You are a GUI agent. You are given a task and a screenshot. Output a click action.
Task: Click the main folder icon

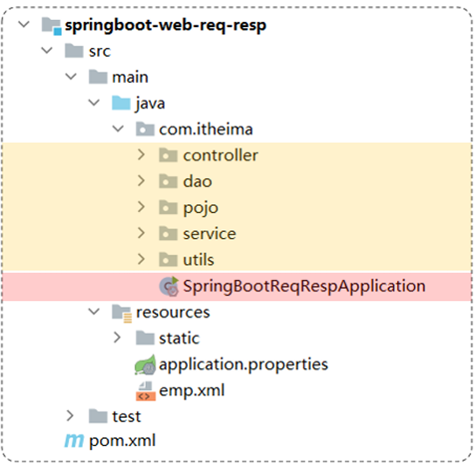(x=98, y=76)
